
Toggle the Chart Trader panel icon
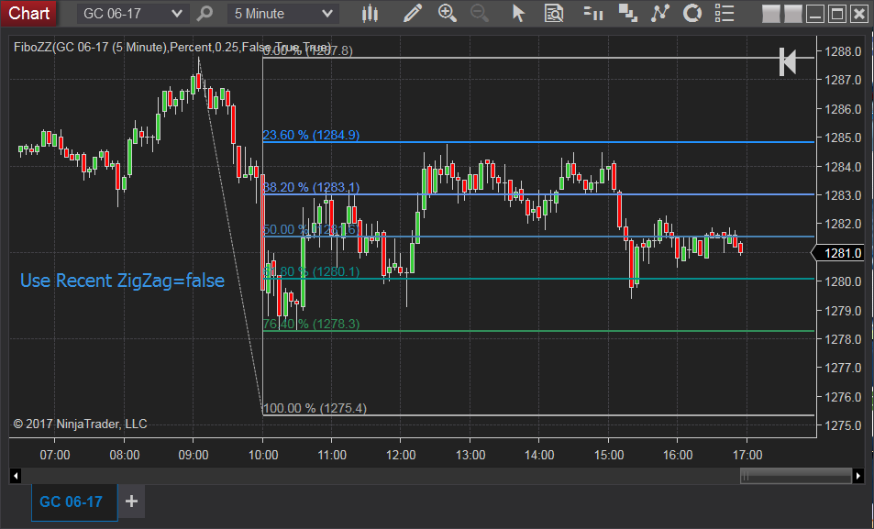tap(593, 14)
